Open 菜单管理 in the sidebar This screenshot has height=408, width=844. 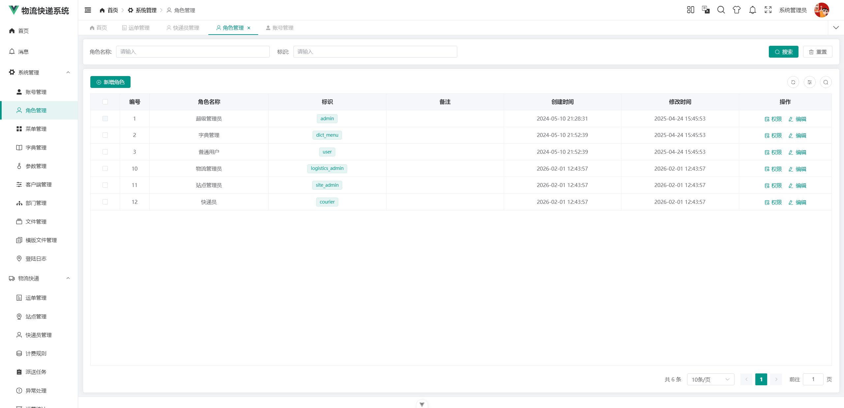click(x=36, y=129)
